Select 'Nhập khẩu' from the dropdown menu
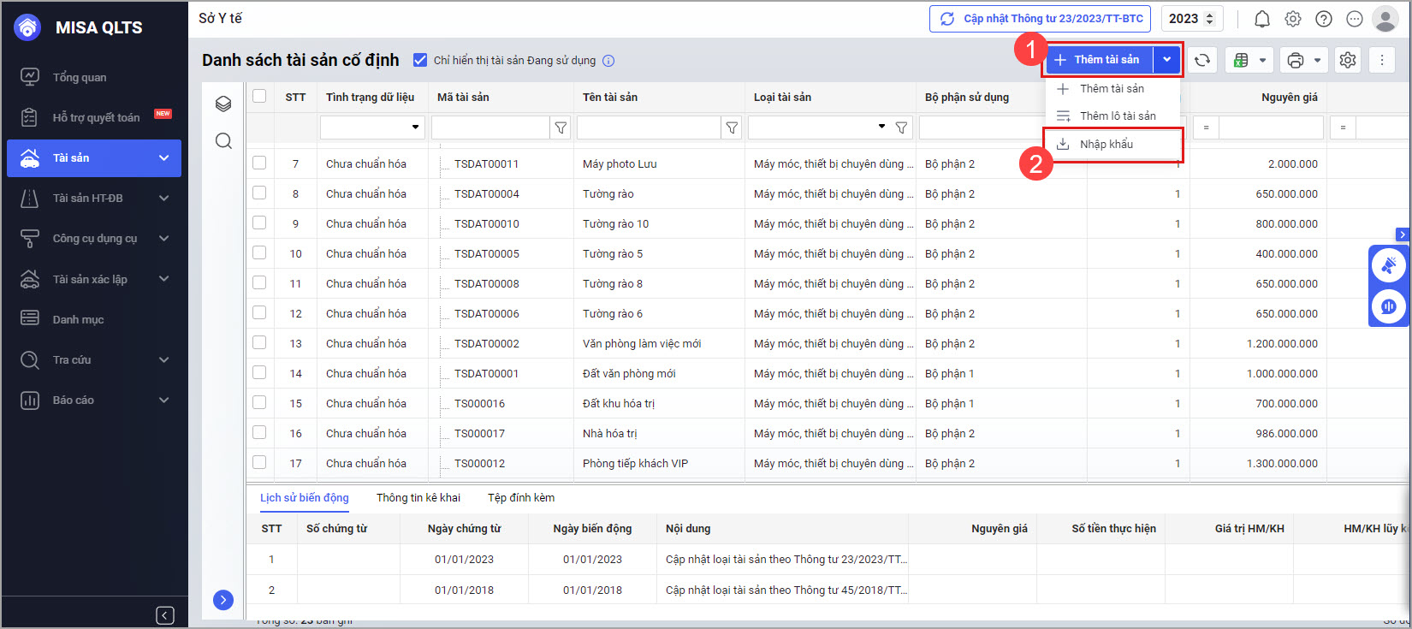1412x629 pixels. (1106, 144)
